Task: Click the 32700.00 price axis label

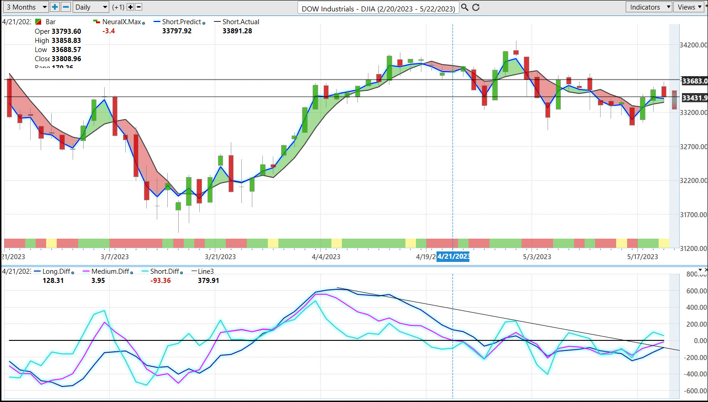Action: click(693, 146)
